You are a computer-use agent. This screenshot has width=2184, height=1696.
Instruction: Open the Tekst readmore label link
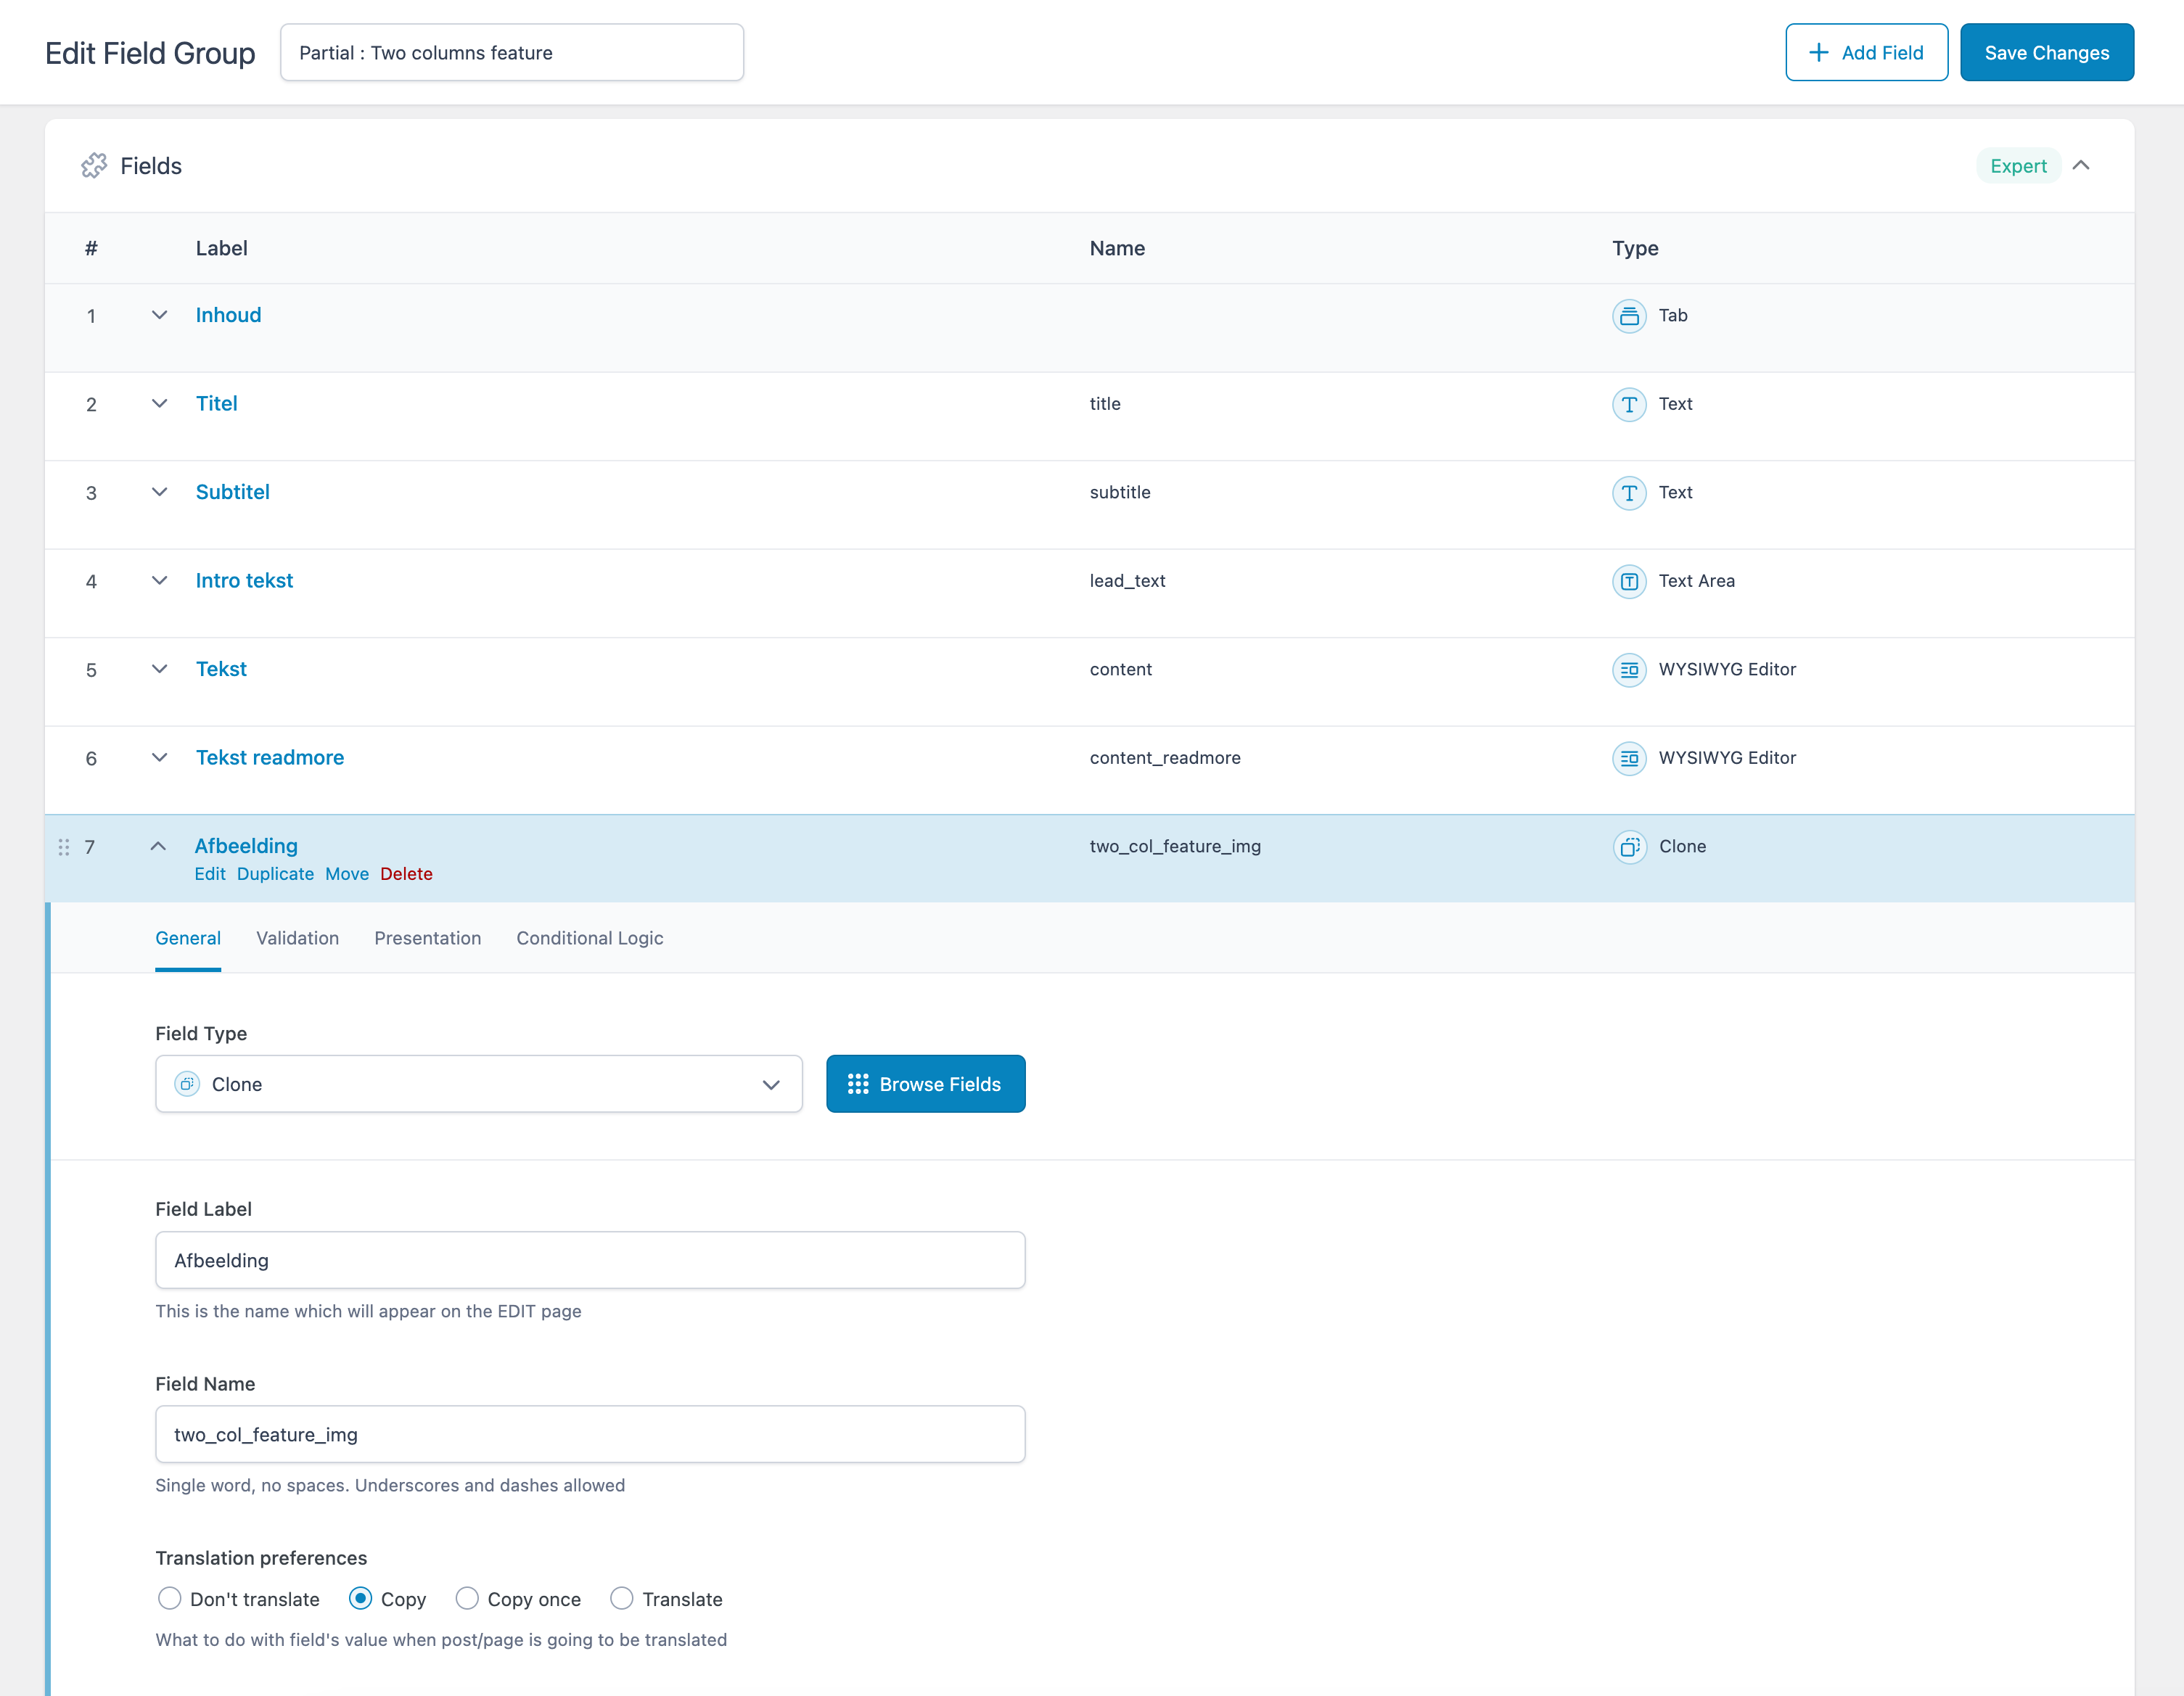pyautogui.click(x=270, y=757)
